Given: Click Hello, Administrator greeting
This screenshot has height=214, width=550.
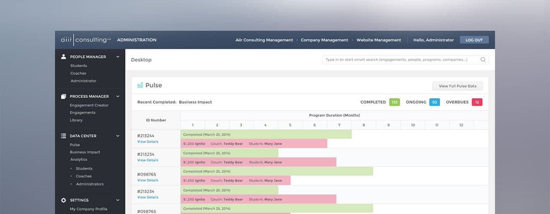Looking at the screenshot, I should point(434,40).
